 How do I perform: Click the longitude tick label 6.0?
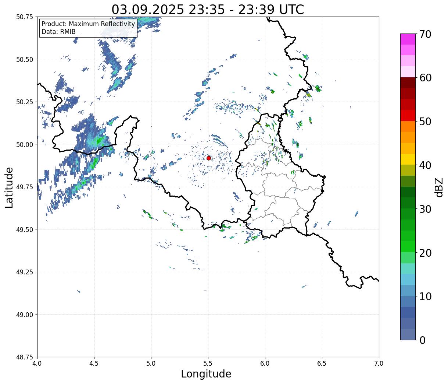(x=265, y=363)
